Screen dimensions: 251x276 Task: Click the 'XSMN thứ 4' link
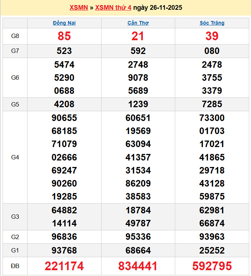coord(113,8)
